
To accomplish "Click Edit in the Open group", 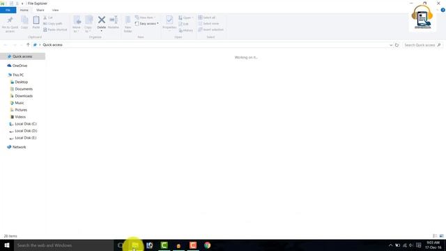I will pos(183,24).
